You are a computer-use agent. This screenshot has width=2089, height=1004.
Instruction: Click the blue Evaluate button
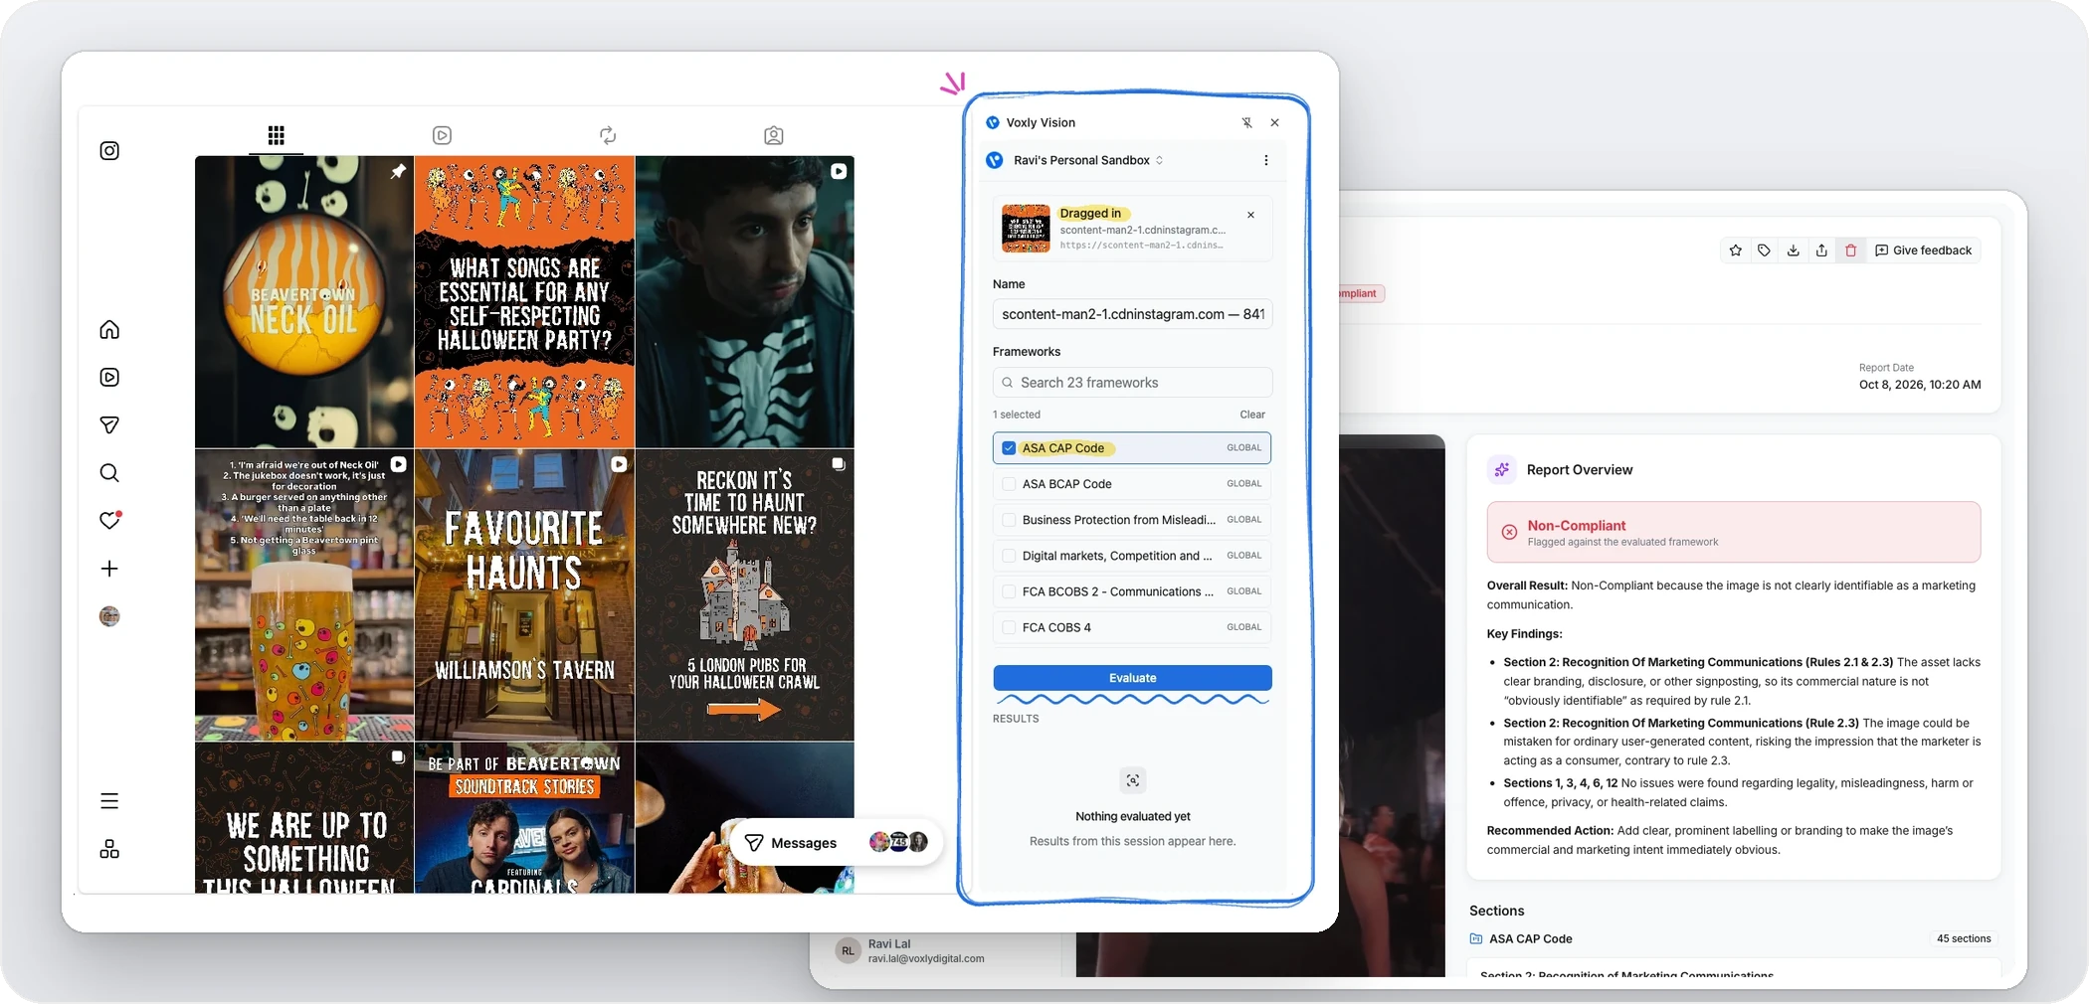[1132, 678]
